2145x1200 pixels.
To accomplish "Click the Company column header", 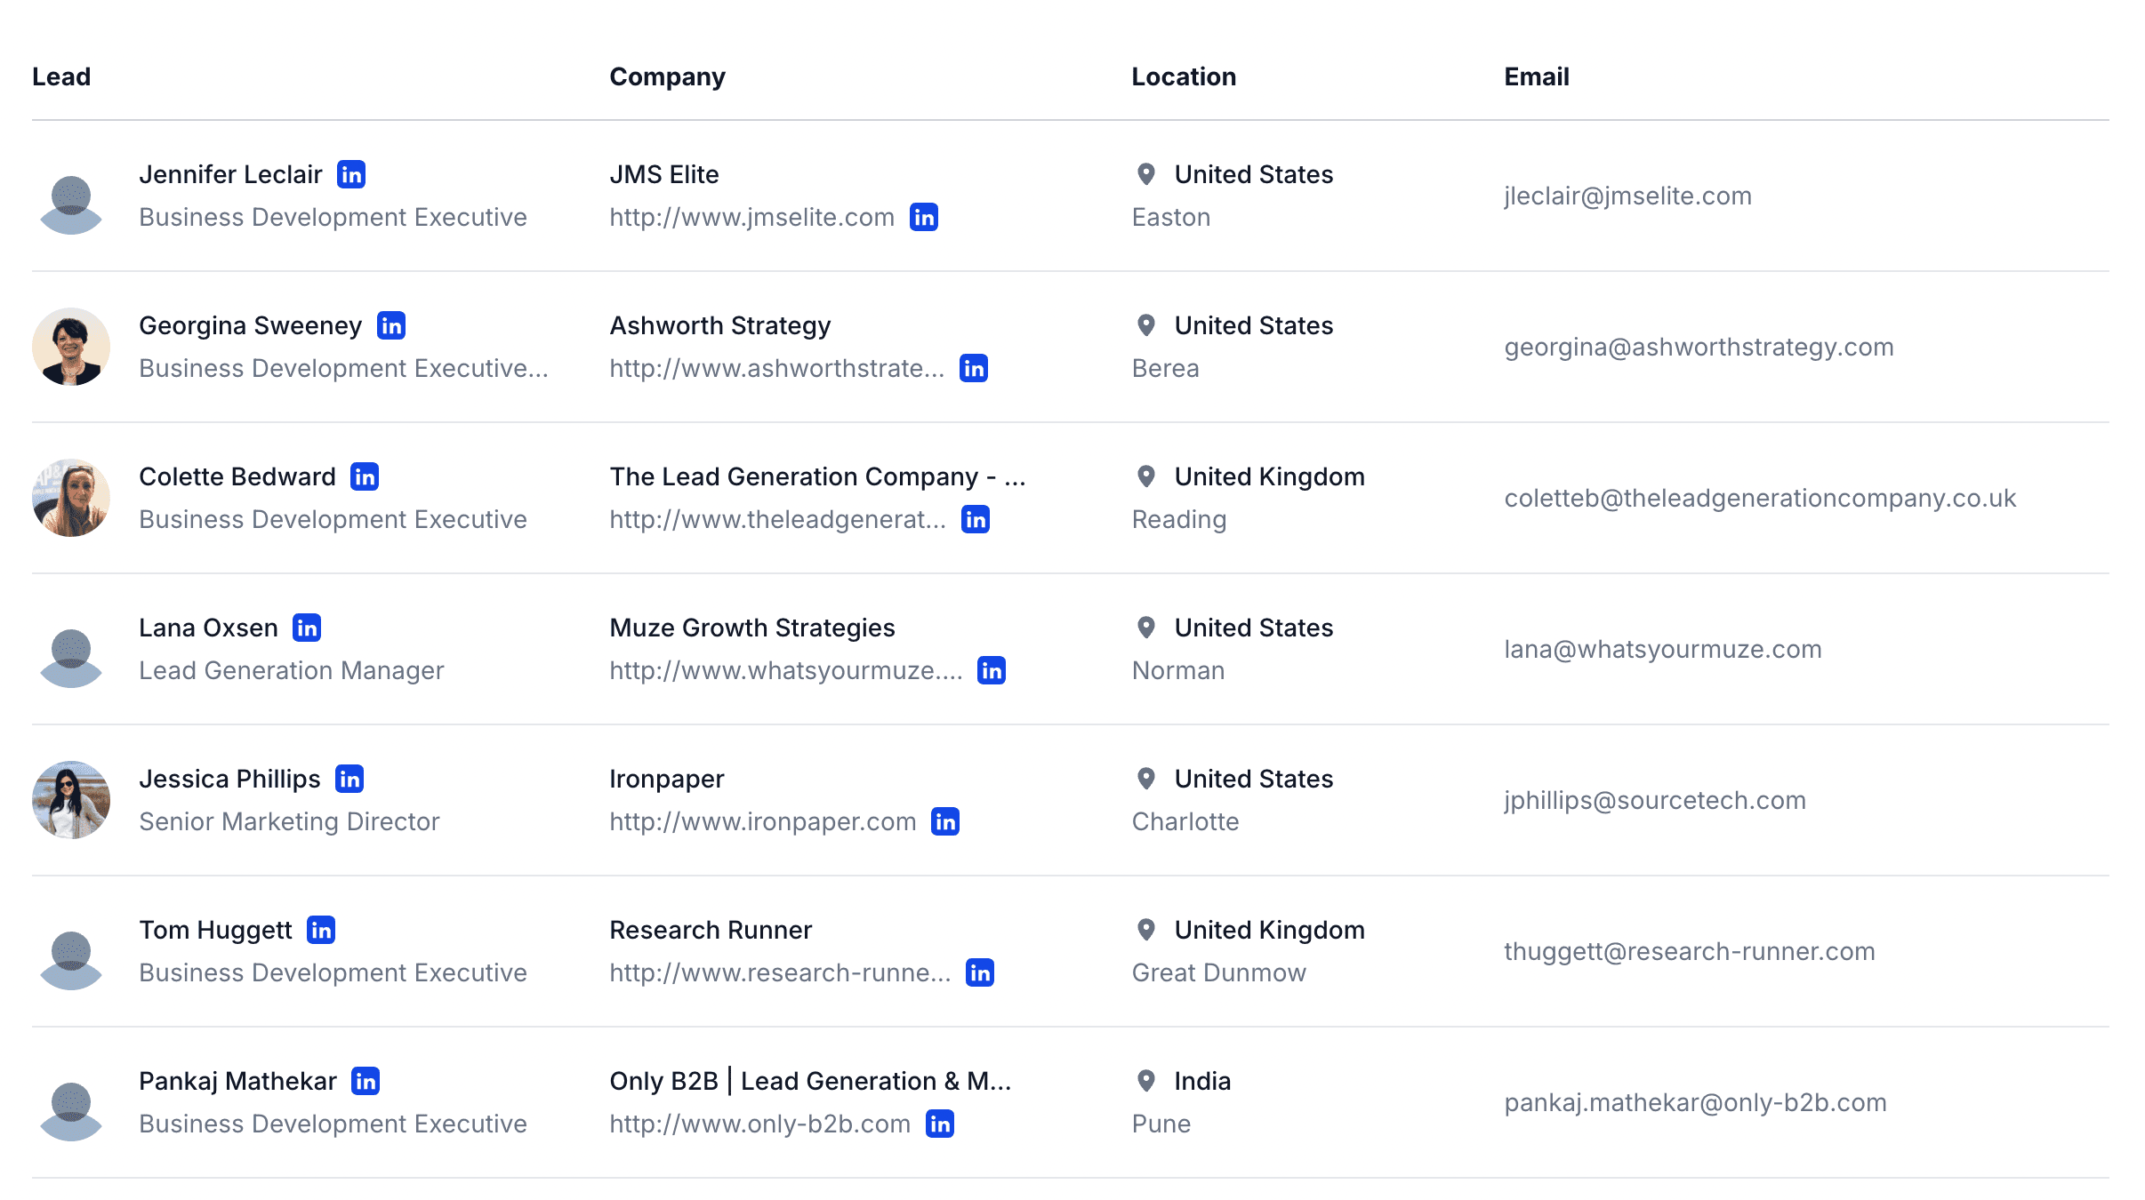I will tap(668, 77).
